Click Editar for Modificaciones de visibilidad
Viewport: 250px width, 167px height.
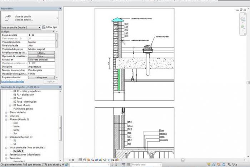click(41, 53)
